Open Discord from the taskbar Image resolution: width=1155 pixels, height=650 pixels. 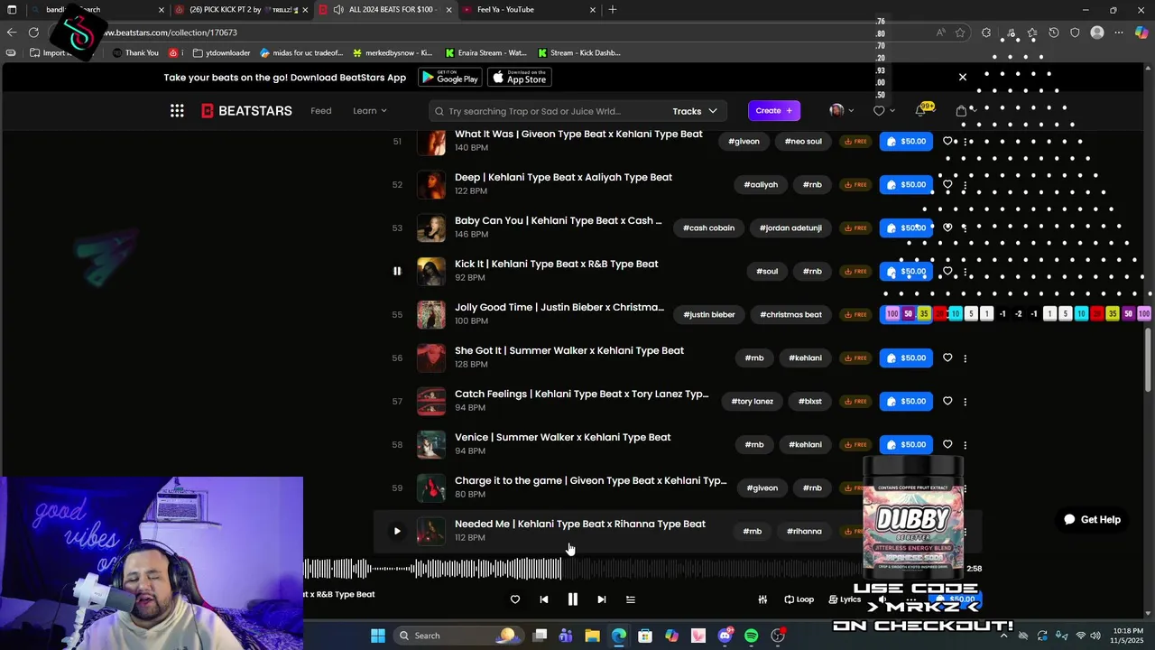(725, 636)
